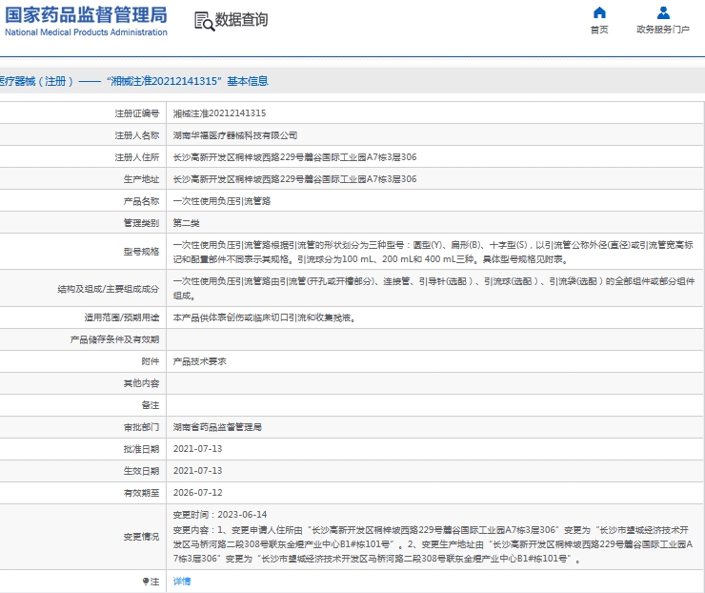Click the 型号规格 description text
The image size is (705, 593).
coord(433,252)
